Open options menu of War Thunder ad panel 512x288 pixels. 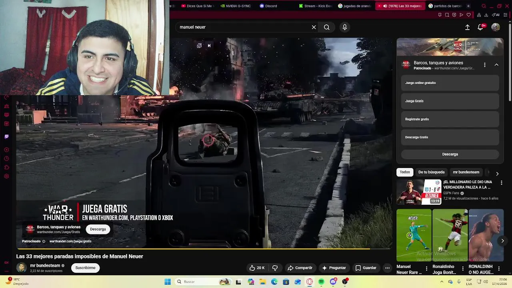(x=484, y=65)
